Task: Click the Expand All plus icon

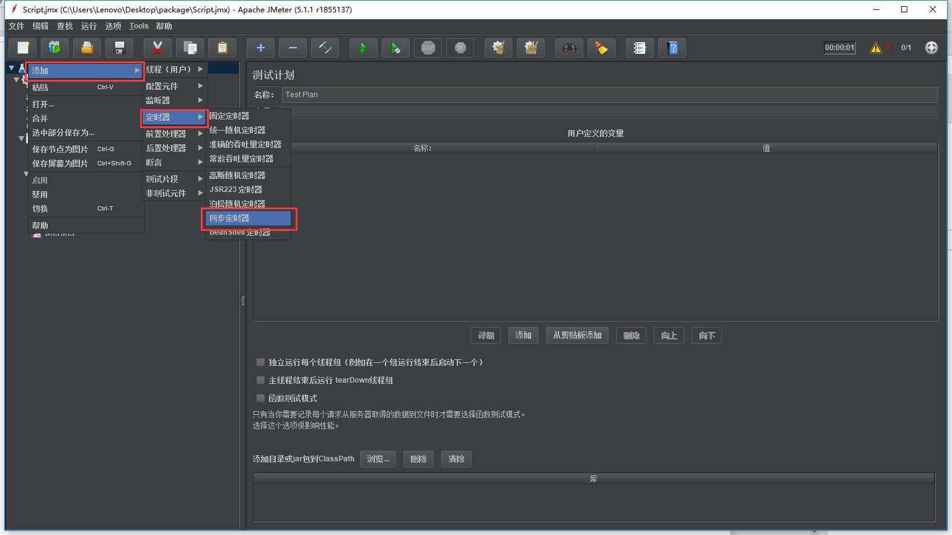Action: pos(261,48)
